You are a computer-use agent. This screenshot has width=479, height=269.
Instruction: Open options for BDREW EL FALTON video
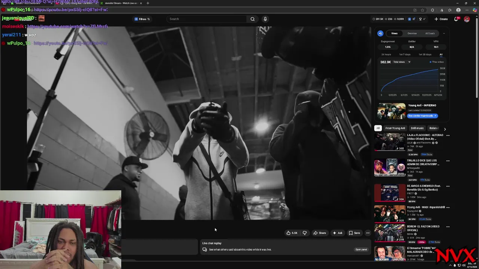(x=448, y=227)
